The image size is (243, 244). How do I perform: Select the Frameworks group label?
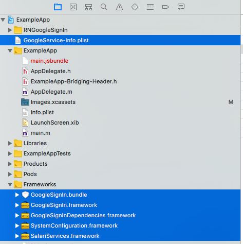point(40,184)
